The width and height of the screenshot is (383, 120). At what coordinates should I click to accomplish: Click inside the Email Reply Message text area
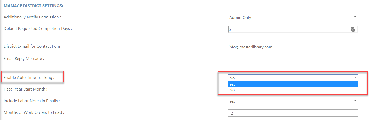[293, 62]
